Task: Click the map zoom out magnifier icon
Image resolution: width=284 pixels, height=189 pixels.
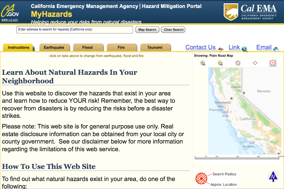Action: 220,63
